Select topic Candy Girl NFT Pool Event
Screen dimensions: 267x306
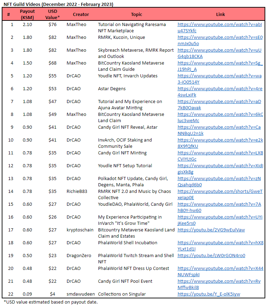[x=125, y=281]
